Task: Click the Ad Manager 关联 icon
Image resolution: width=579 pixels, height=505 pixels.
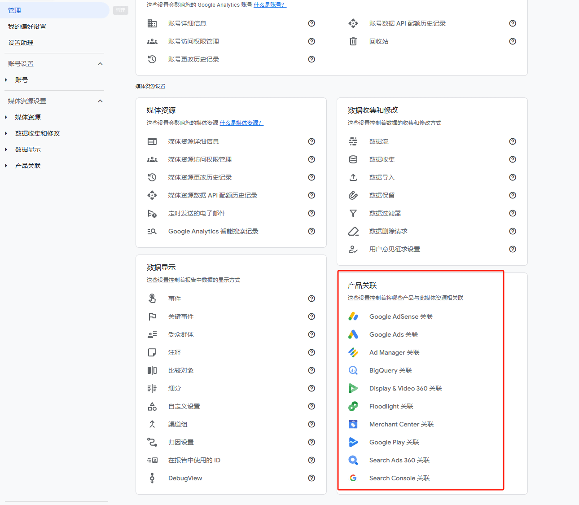Action: coord(353,352)
